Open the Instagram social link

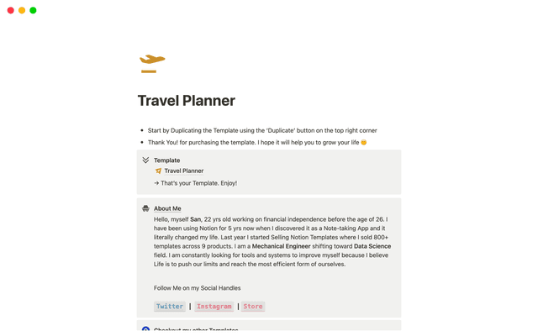point(214,307)
